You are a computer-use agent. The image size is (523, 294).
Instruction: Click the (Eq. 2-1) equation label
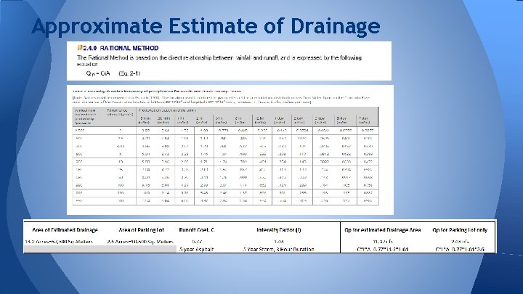(129, 73)
